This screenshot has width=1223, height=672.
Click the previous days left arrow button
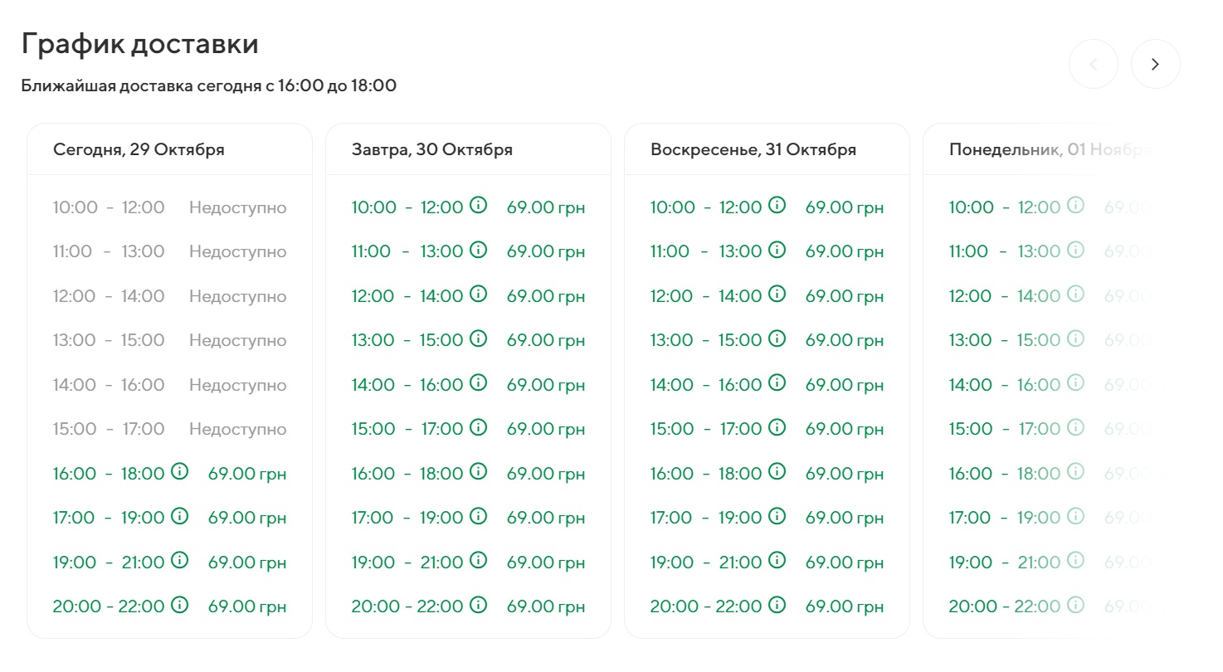[1094, 64]
